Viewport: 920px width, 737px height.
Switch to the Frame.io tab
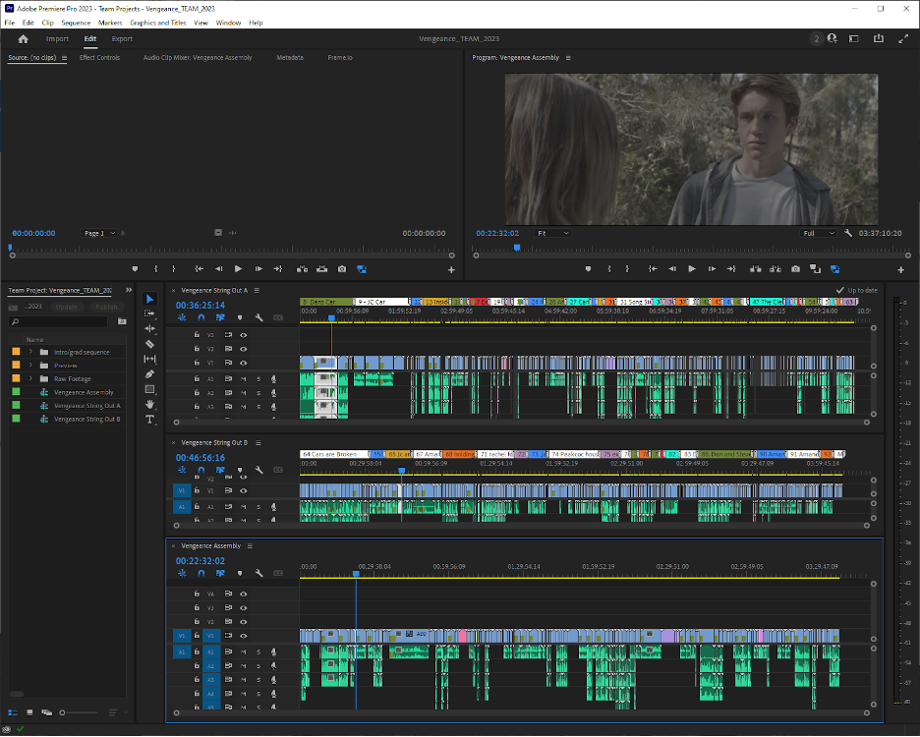point(340,58)
